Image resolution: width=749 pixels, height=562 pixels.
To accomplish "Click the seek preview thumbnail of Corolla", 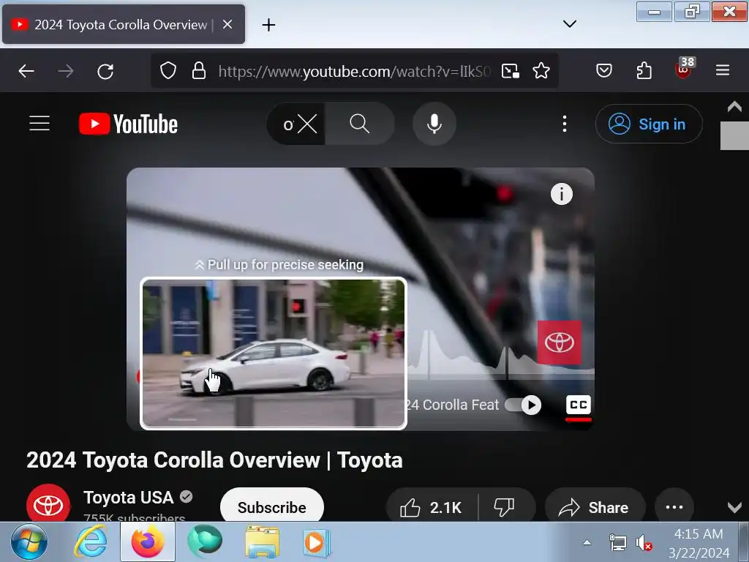I will (274, 353).
